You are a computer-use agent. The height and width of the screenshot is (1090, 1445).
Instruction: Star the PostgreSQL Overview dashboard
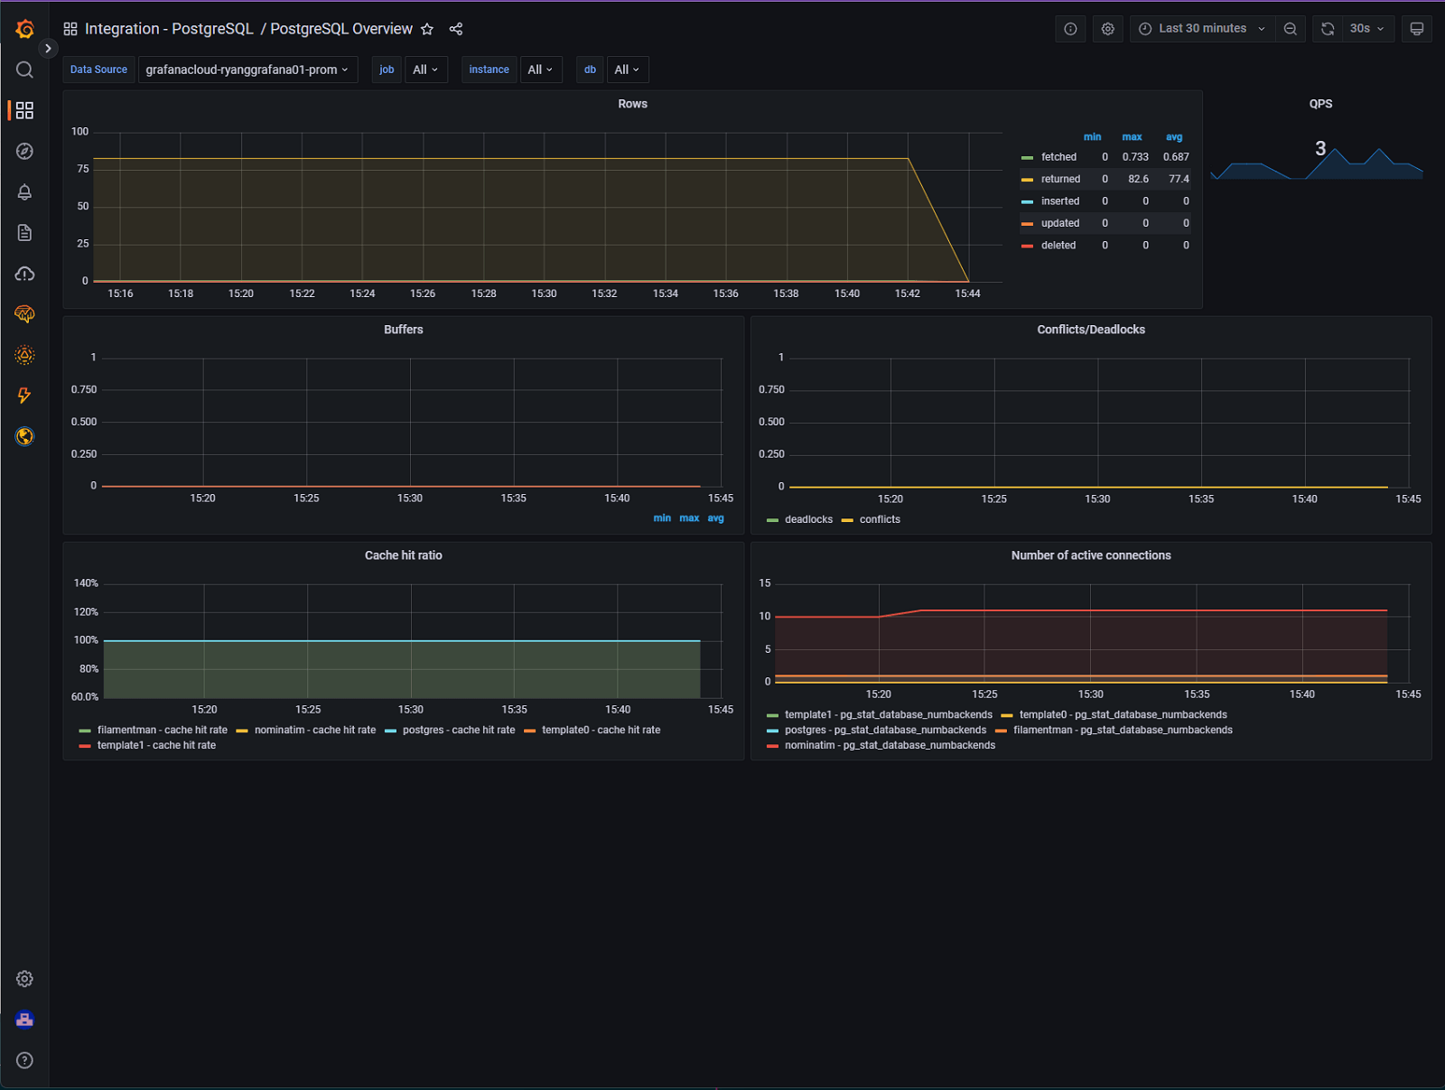click(426, 29)
